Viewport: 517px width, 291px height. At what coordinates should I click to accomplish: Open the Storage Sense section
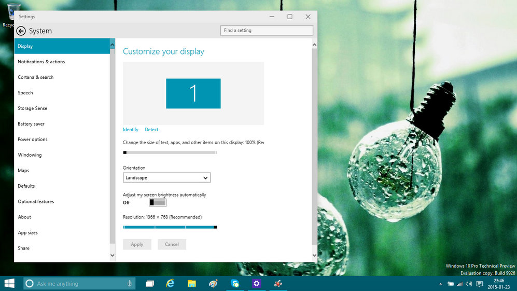(x=33, y=108)
